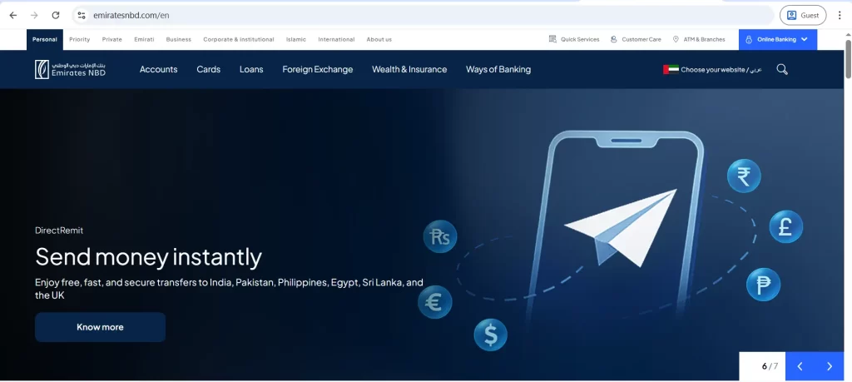Click the Send money instantly heading
Screen dimensions: 852x382
point(148,256)
